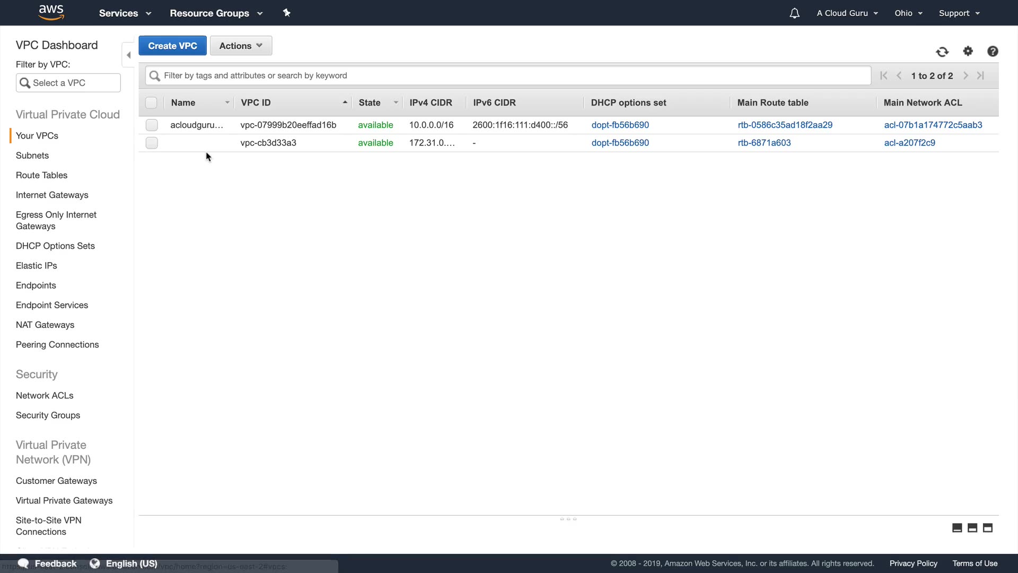This screenshot has width=1018, height=573.
Task: Go to next page using the right chevron
Action: point(966,76)
